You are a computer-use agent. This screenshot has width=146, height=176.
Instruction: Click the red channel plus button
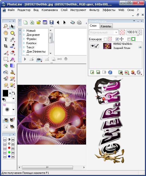pos(13,148)
